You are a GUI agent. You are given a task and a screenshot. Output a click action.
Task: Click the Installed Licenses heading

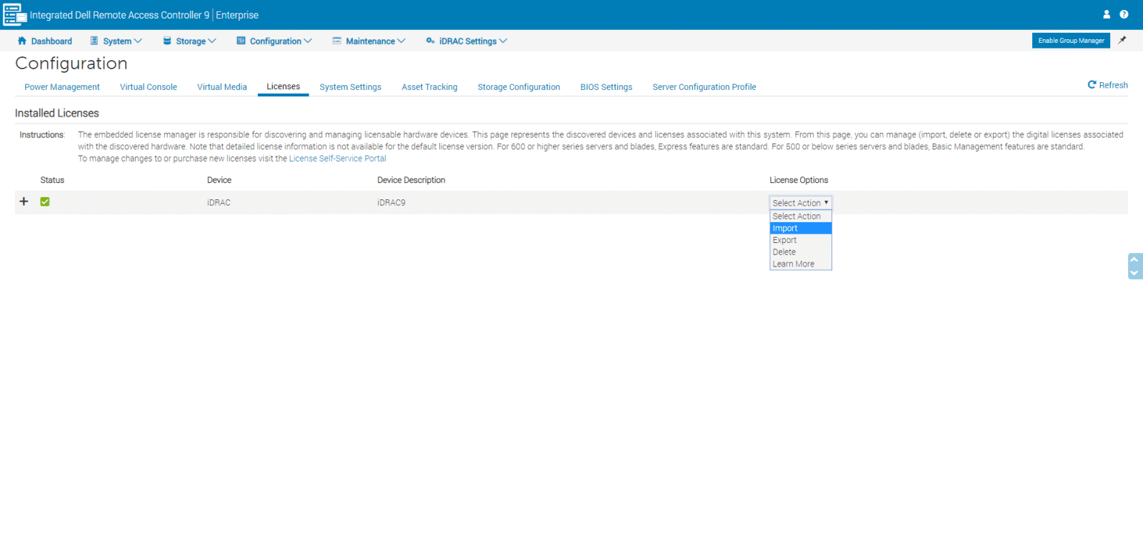[57, 113]
